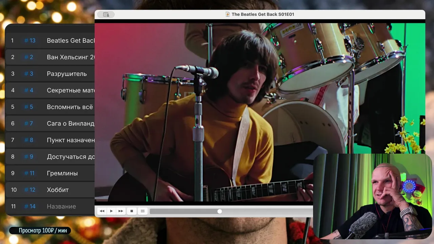
Task: Select the 'Вспомнить всё' list row
Action: [x=50, y=107]
